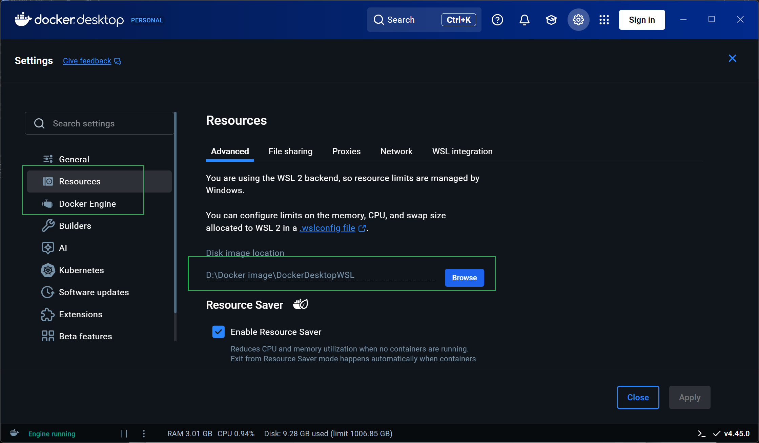Open the notifications bell
Viewport: 759px width, 443px height.
click(x=524, y=20)
